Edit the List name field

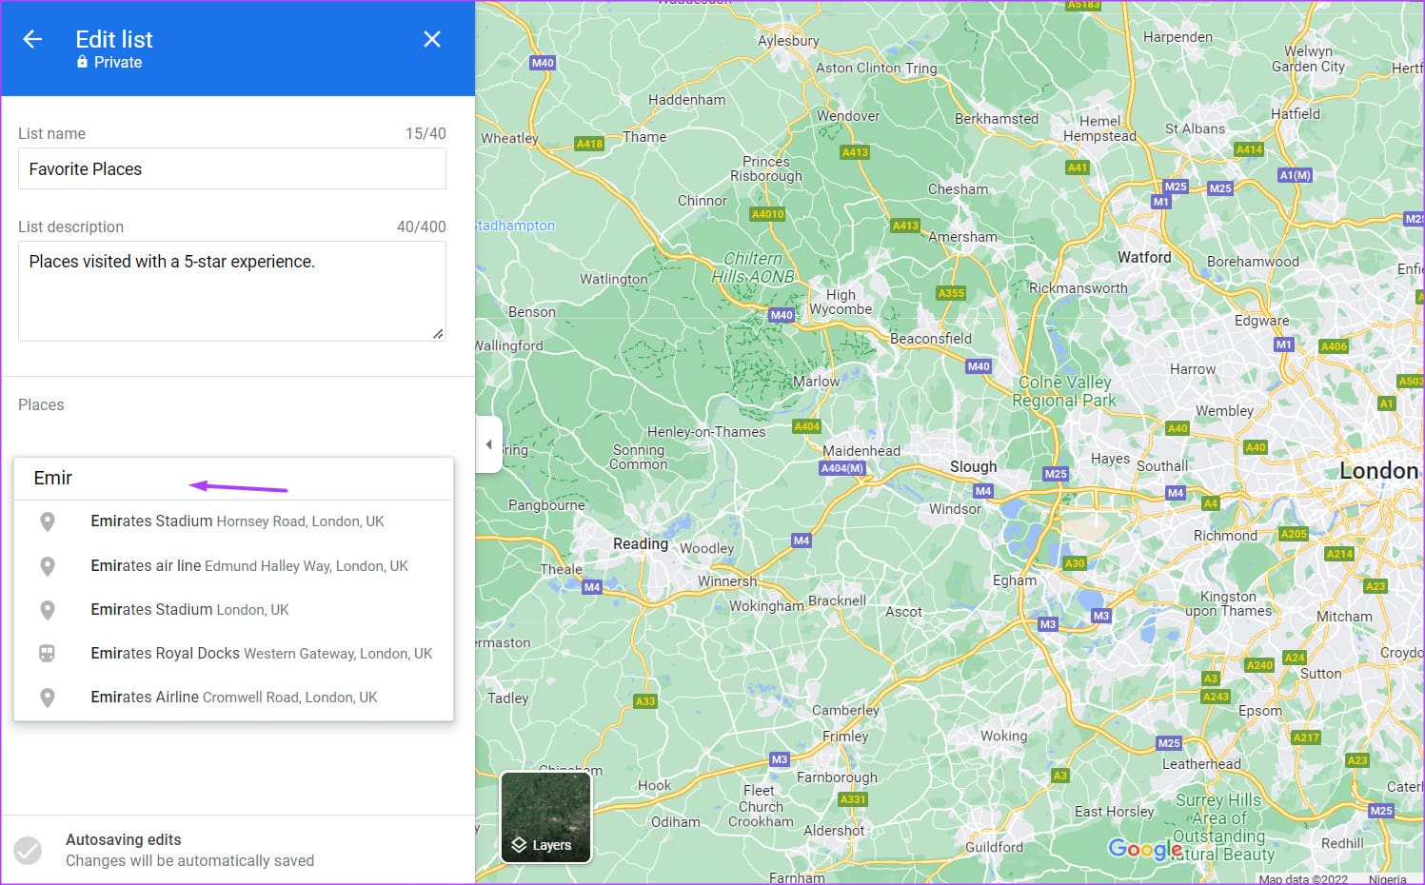pos(232,169)
